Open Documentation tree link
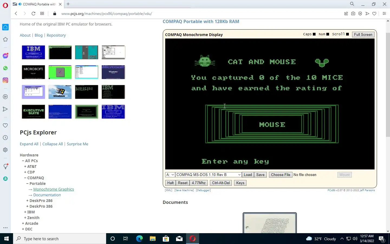The width and height of the screenshot is (390, 244). coord(47,195)
